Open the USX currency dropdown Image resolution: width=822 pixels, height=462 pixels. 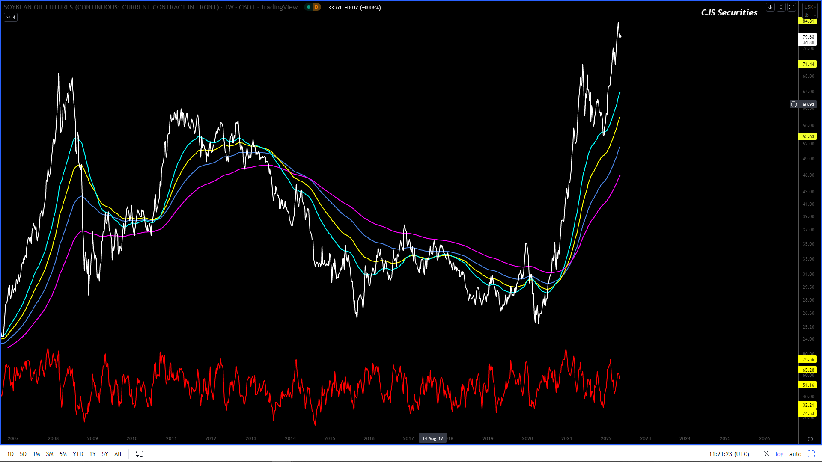(810, 7)
